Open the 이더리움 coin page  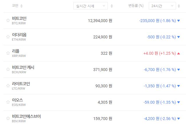click(19, 35)
